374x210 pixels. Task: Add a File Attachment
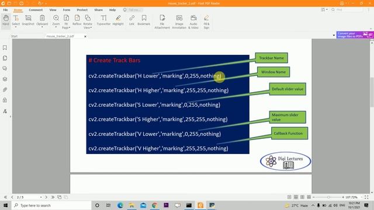[162, 22]
